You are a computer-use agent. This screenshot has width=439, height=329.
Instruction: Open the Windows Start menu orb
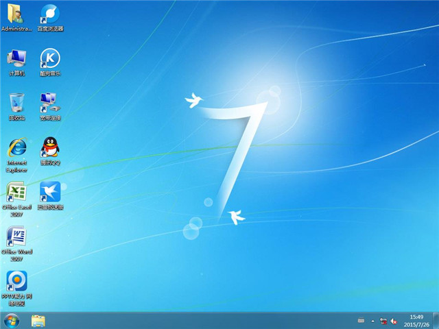12,321
